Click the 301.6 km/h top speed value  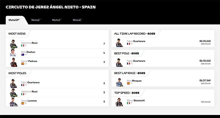206,102
